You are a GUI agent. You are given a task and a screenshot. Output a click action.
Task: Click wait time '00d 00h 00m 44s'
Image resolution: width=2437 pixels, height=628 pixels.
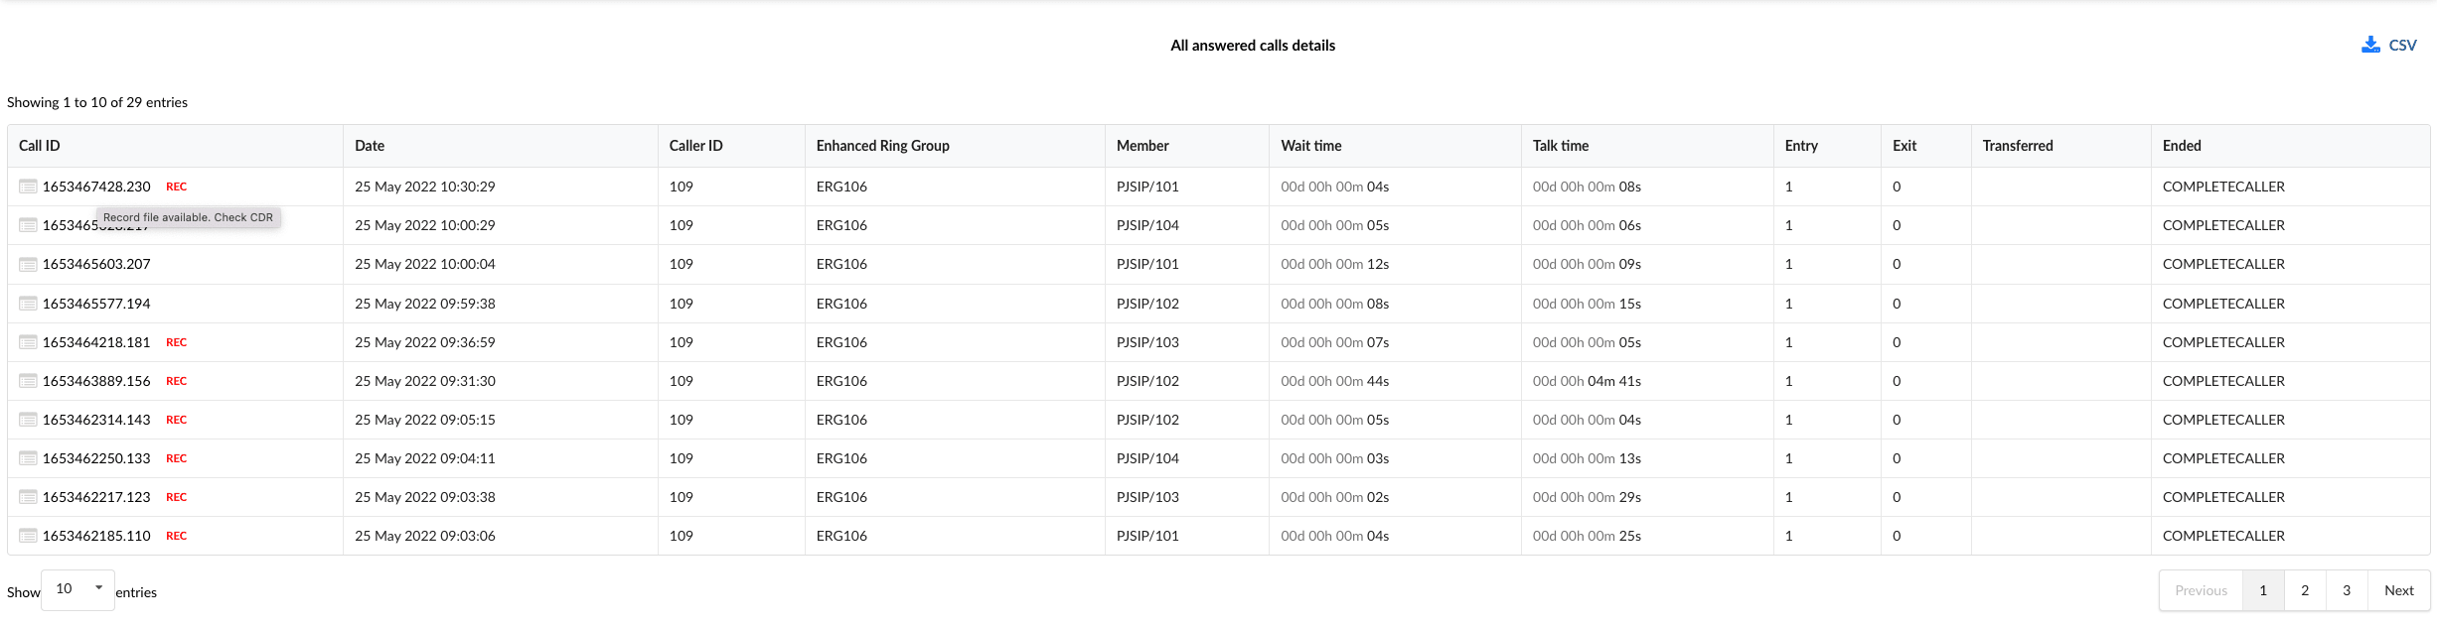point(1334,381)
